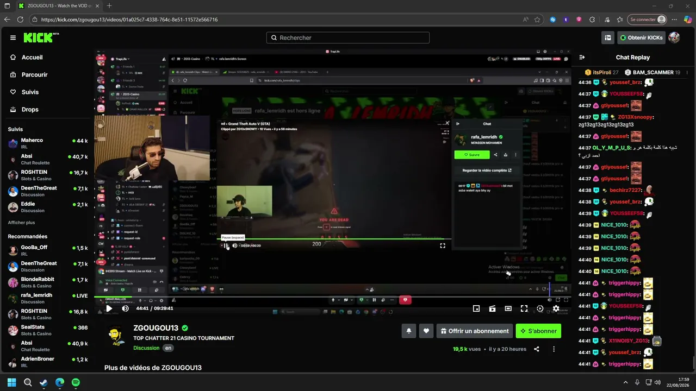Open AdrienBroner recommended channel
Image resolution: width=696 pixels, height=391 pixels.
pyautogui.click(x=47, y=362)
